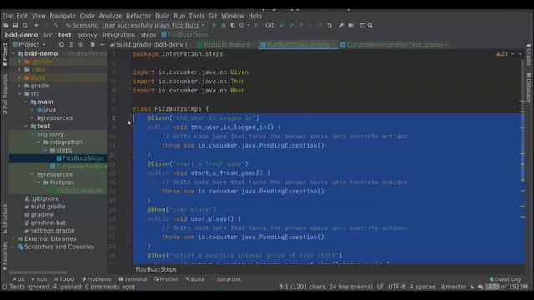The width and height of the screenshot is (534, 300).
Task: Switch to fizzbuzz.feature editor tab
Action: [226, 44]
